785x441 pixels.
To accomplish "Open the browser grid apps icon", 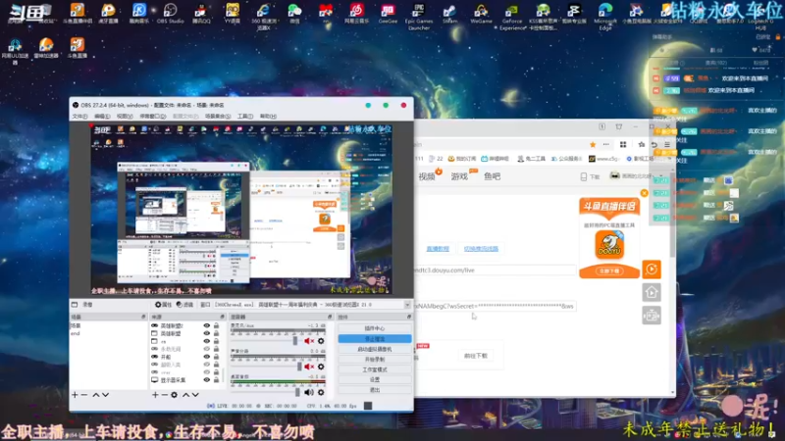I will (623, 144).
